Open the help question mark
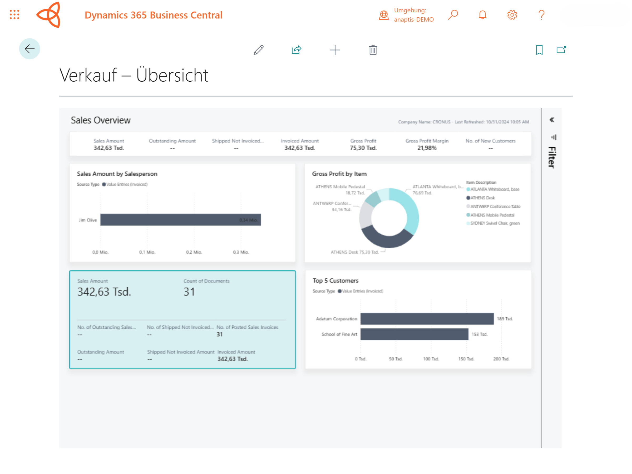This screenshot has width=632, height=474. 541,14
